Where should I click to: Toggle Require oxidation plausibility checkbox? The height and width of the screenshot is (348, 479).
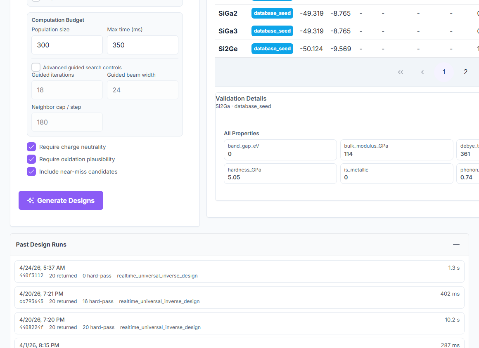click(x=31, y=159)
